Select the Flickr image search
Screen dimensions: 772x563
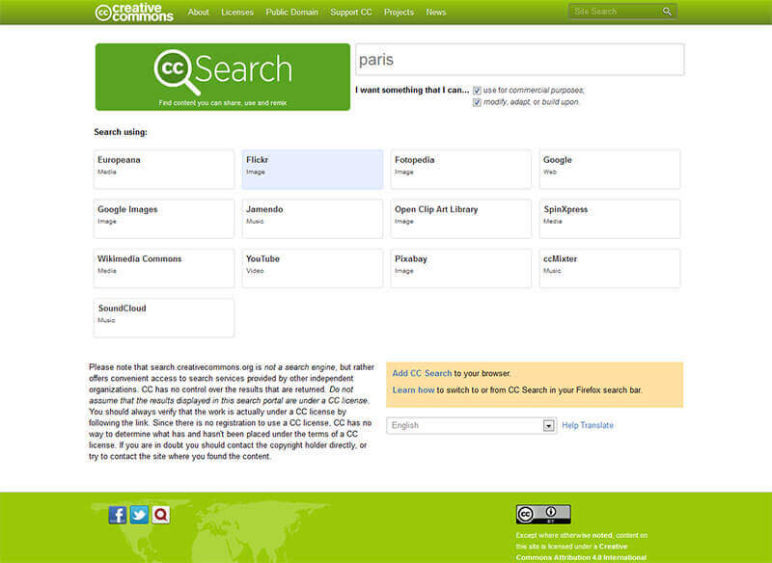click(312, 169)
